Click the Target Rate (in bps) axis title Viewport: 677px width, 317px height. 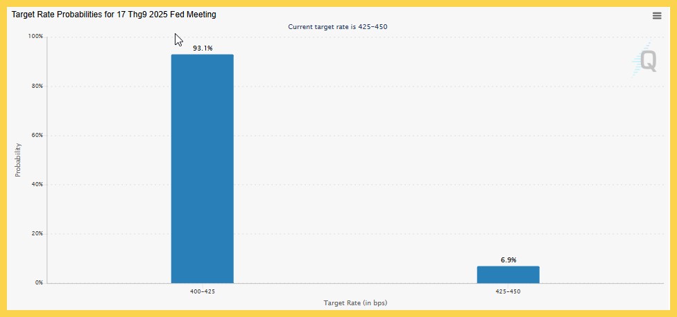[x=355, y=302]
